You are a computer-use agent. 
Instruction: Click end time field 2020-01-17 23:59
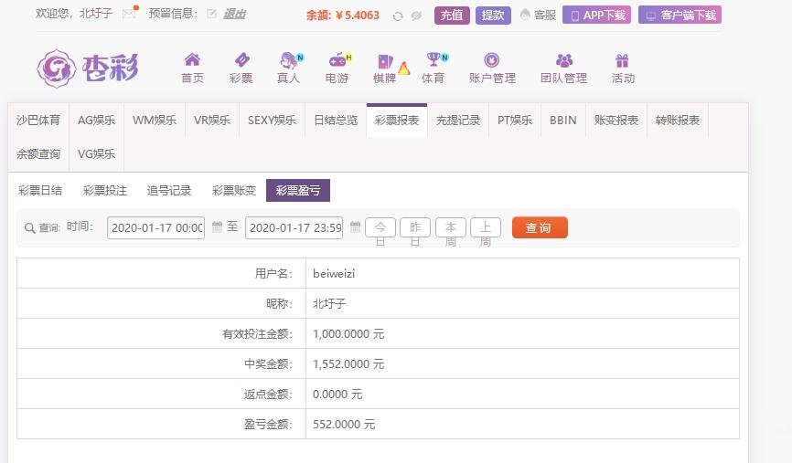[x=294, y=228]
